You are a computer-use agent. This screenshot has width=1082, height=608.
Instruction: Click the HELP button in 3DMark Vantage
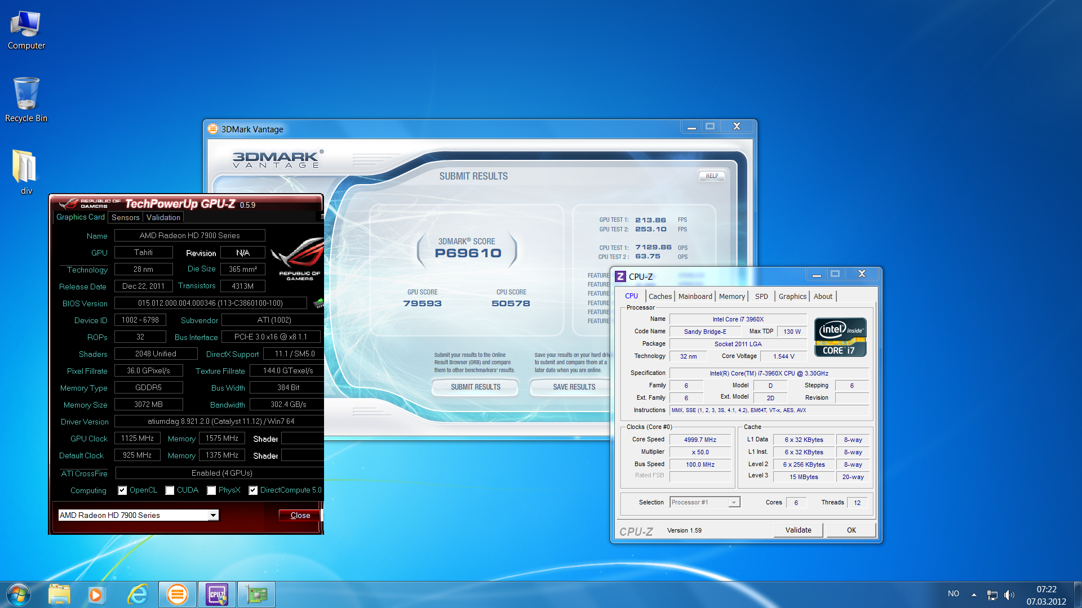(x=712, y=176)
